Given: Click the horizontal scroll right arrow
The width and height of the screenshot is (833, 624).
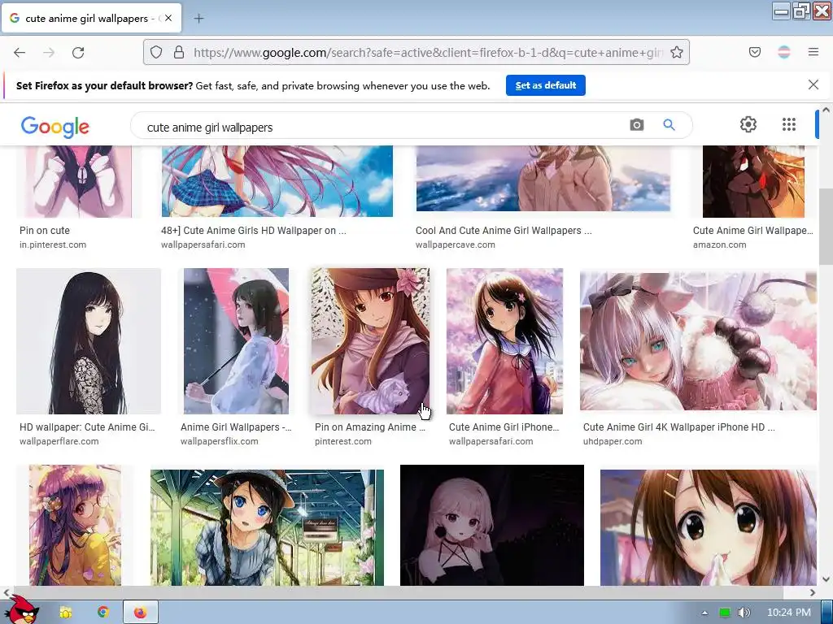Looking at the screenshot, I should point(813,592).
